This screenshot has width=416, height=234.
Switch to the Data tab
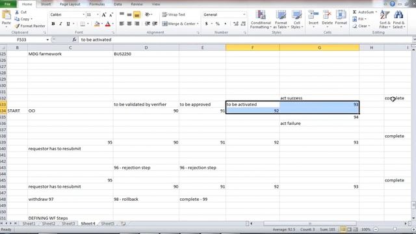(x=118, y=5)
